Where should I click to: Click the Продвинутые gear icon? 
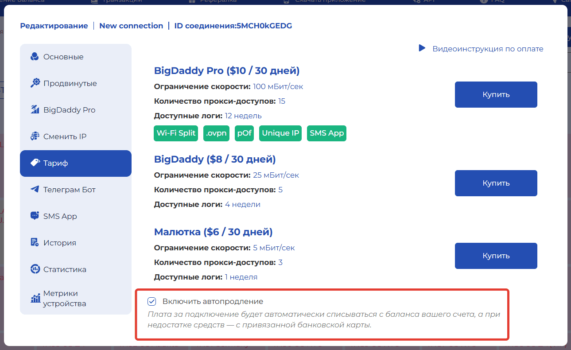click(x=35, y=83)
